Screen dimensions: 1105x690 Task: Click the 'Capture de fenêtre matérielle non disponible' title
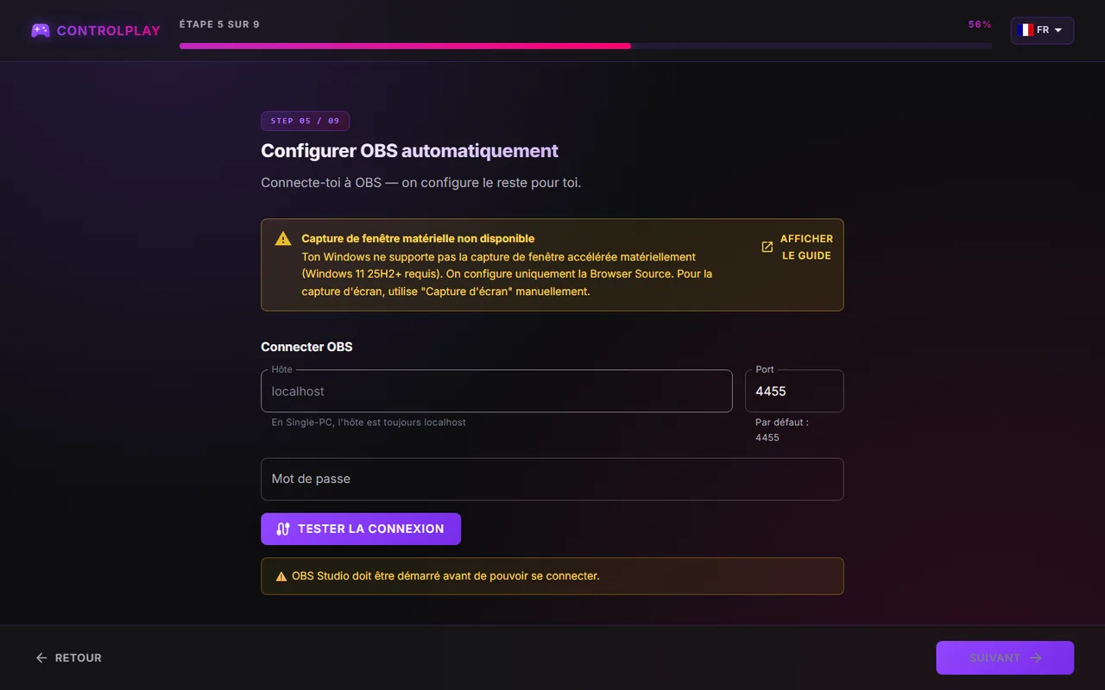coord(418,239)
